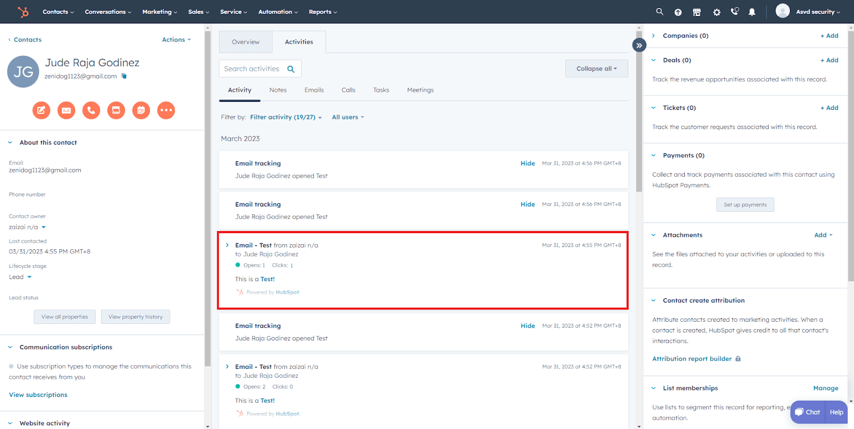Select the Calls activity tab

click(349, 90)
